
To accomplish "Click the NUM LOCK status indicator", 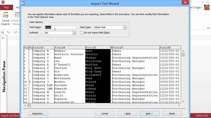I will pos(202,116).
